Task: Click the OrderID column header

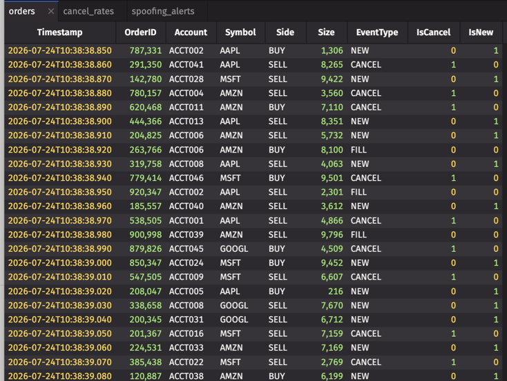Action: [x=140, y=32]
